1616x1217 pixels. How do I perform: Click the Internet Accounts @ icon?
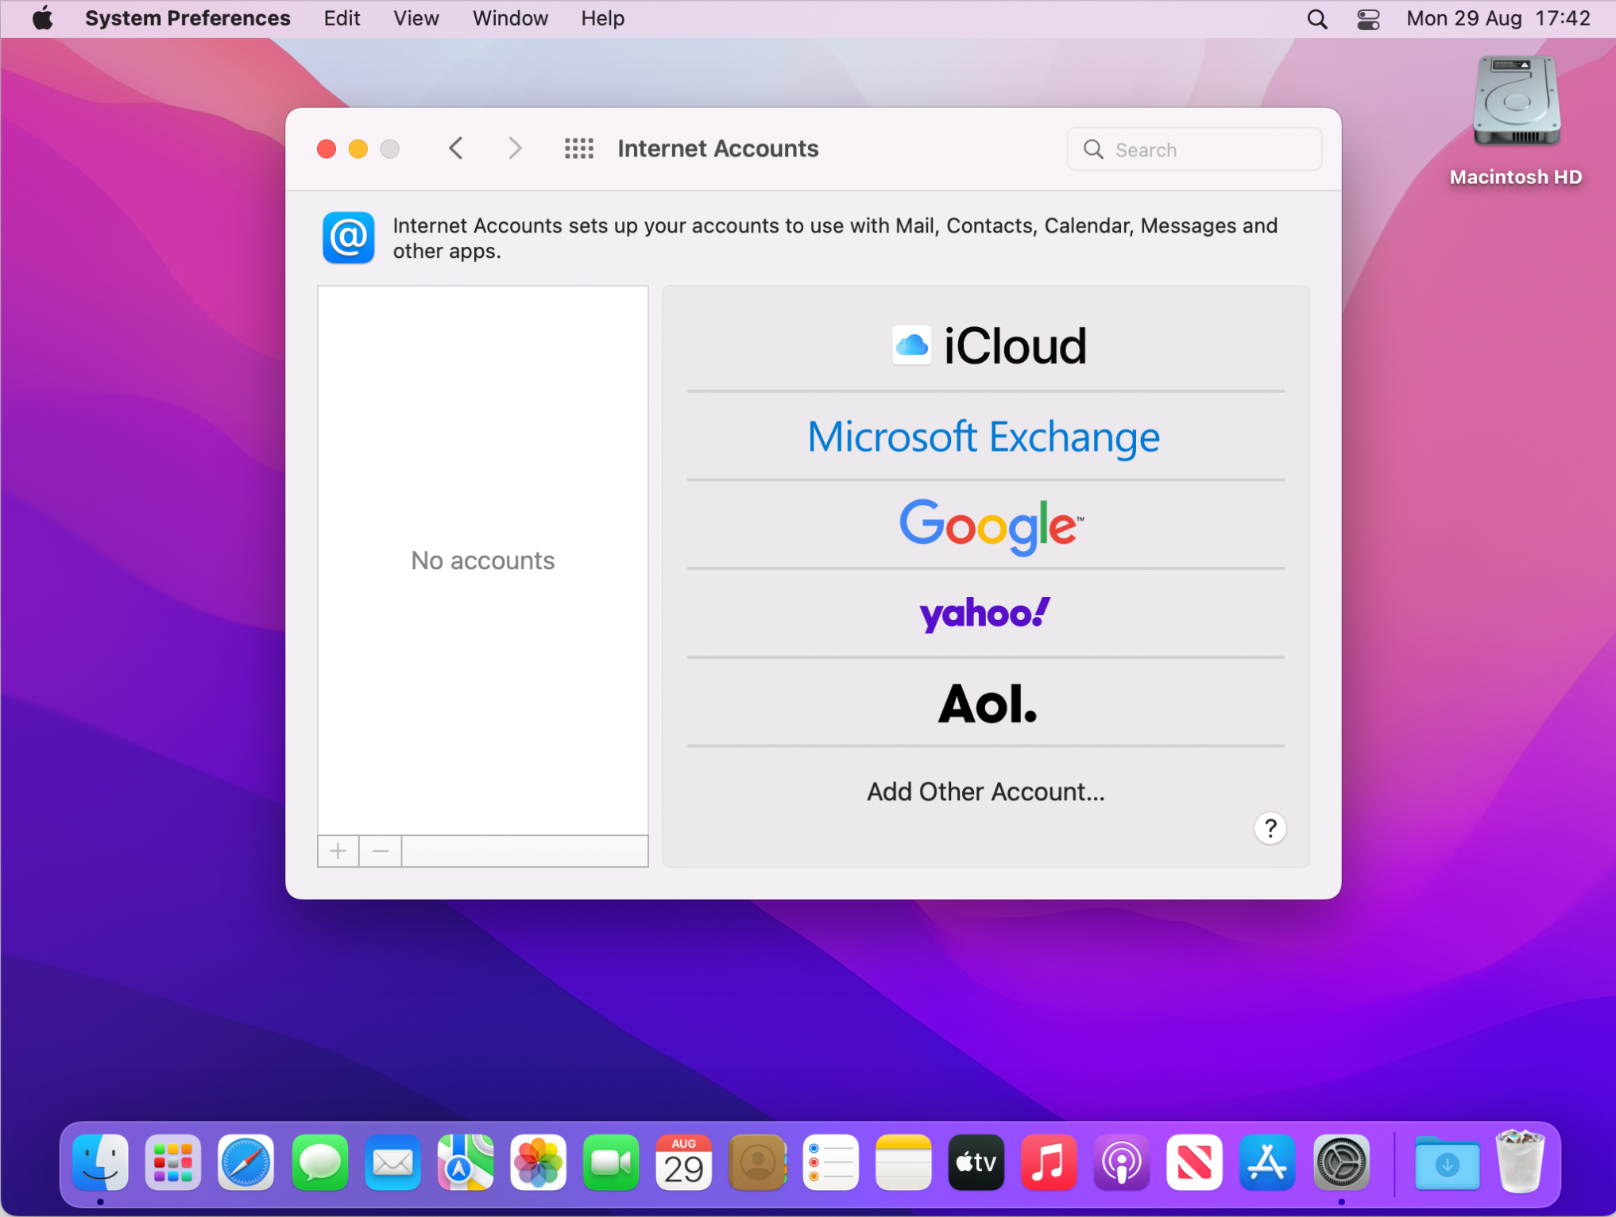pyautogui.click(x=348, y=237)
